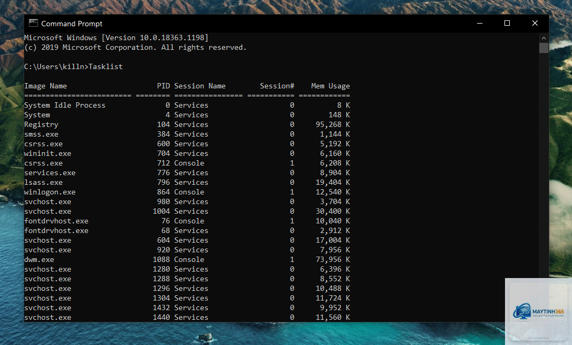572x345 pixels.
Task: Minimize the Command Prompt window
Action: point(480,24)
